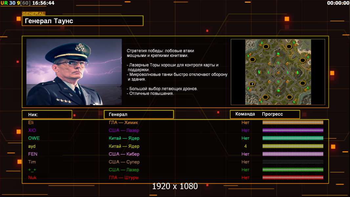Image resolution: width=350 pixels, height=197 pixels.
Task: Click Eli's team value Нет
Action: coord(245,122)
